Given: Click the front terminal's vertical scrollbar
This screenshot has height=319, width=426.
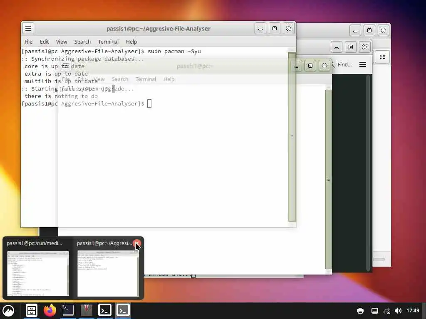Looking at the screenshot, I should tap(292, 137).
